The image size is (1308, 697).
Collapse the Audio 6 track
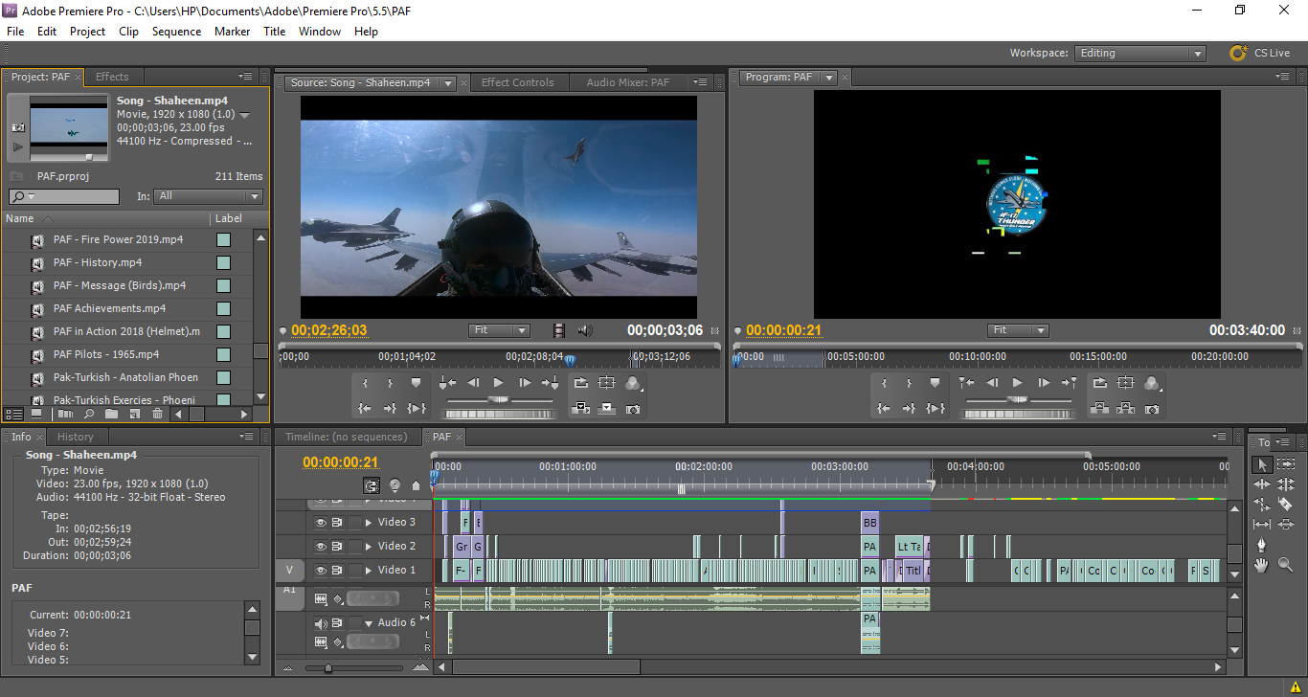coord(369,623)
